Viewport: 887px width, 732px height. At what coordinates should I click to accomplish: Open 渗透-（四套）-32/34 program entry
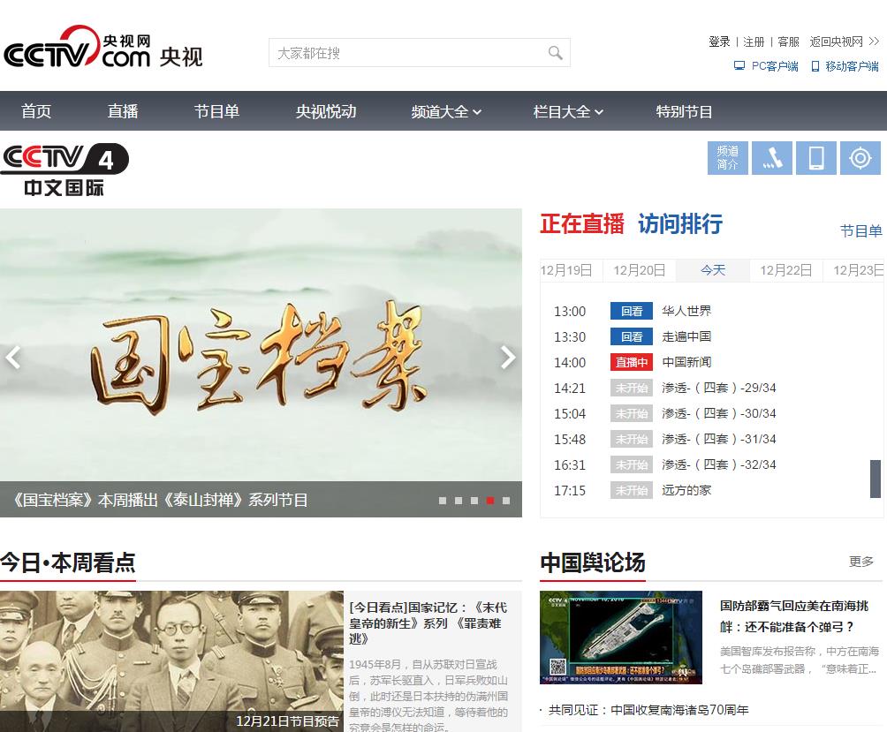[719, 464]
